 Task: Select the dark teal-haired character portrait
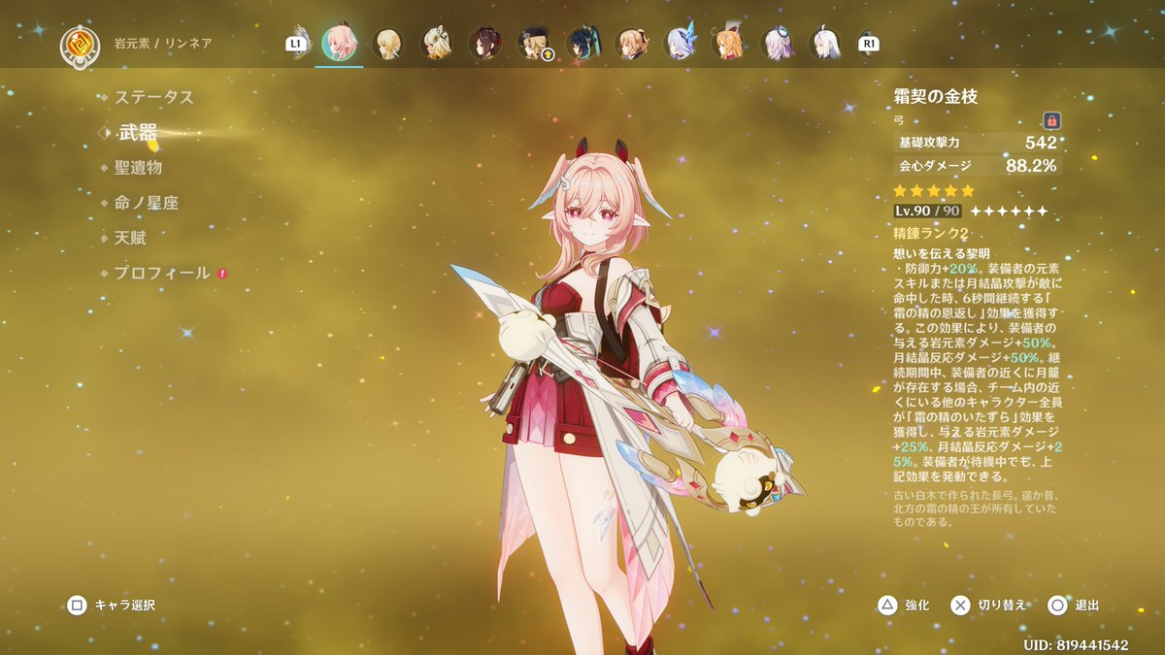click(582, 44)
